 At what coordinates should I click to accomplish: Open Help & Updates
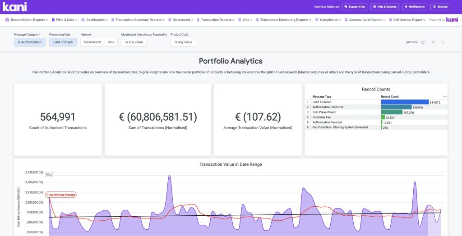[x=385, y=7]
